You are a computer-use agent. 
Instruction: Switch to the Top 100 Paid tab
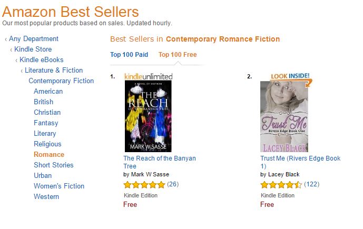click(x=129, y=55)
